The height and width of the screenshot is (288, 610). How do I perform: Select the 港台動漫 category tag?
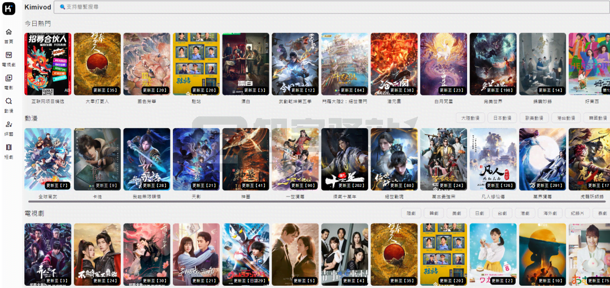[x=567, y=118]
